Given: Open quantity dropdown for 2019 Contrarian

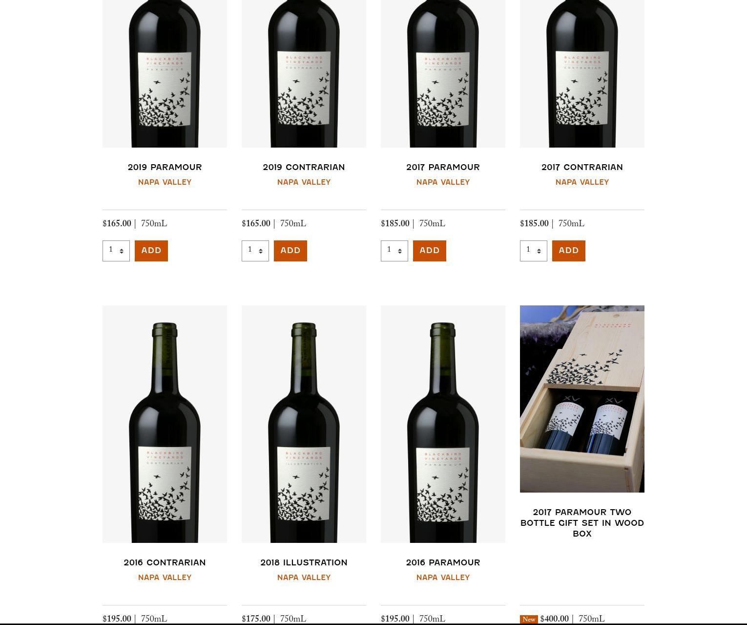Looking at the screenshot, I should click(x=255, y=251).
